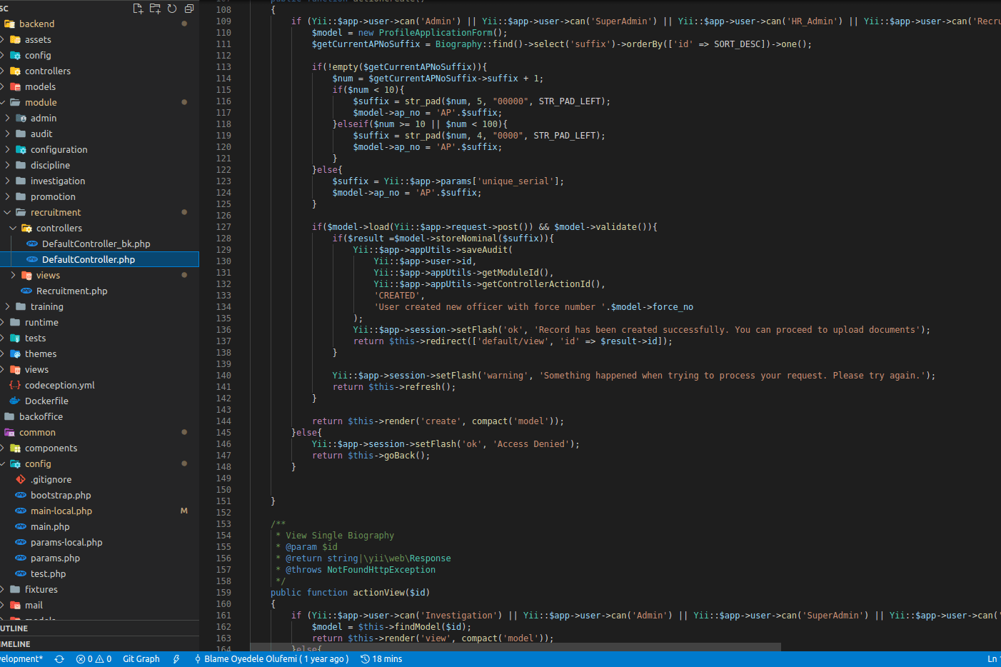Click on 'public function actionView($id)' code line

(x=350, y=593)
